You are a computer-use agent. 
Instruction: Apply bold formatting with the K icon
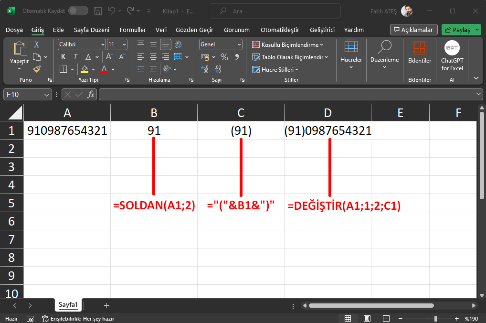pos(63,56)
